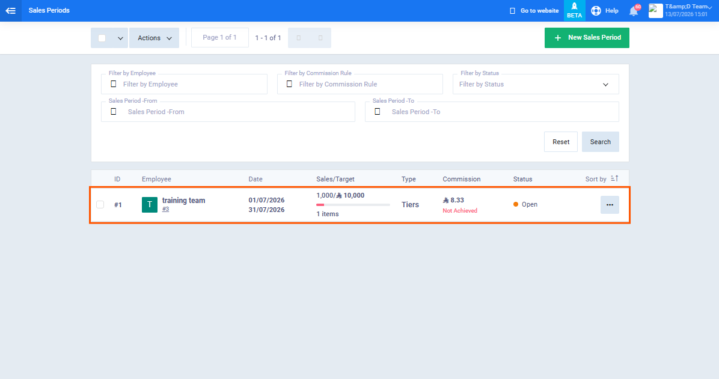The width and height of the screenshot is (719, 379).
Task: Click the next page button
Action: click(320, 38)
